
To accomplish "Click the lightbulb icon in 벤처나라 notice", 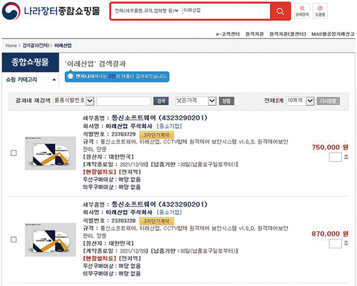I will coord(70,76).
